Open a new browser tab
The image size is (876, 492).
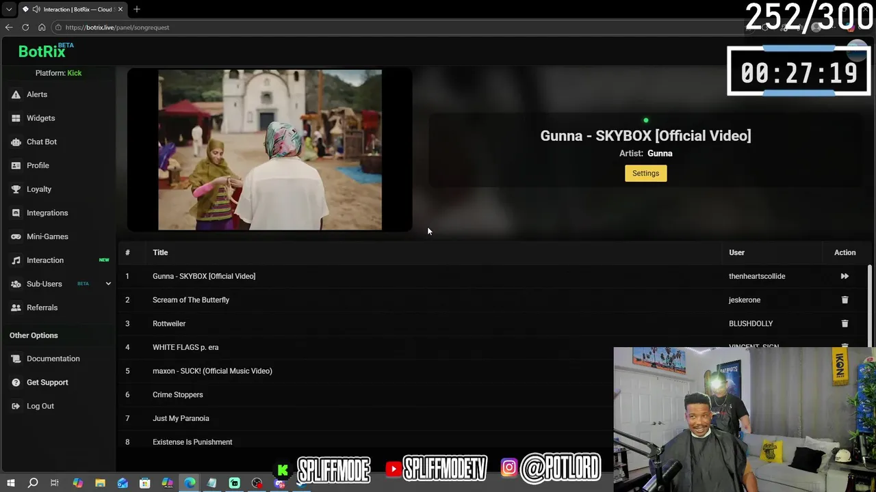tap(137, 10)
